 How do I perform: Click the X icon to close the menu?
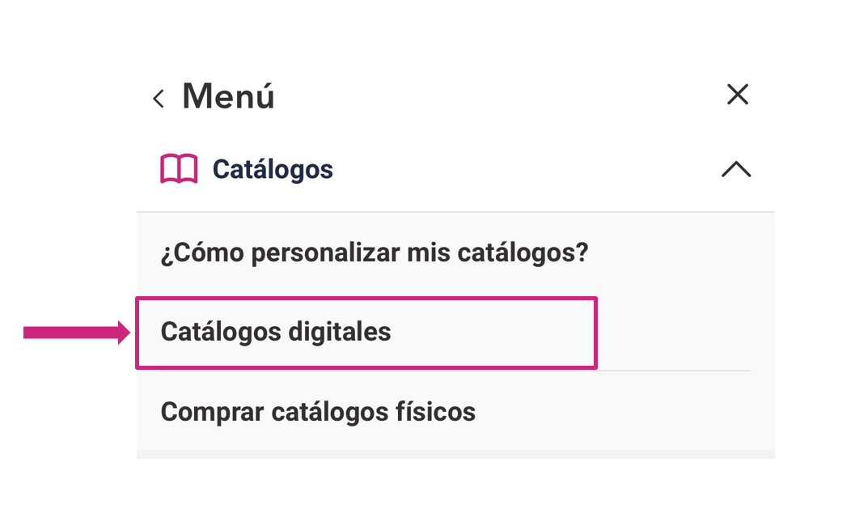(737, 95)
